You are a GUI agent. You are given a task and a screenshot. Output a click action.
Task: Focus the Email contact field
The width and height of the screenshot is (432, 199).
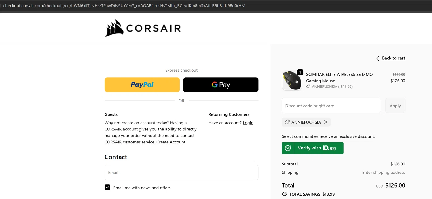[x=181, y=172]
